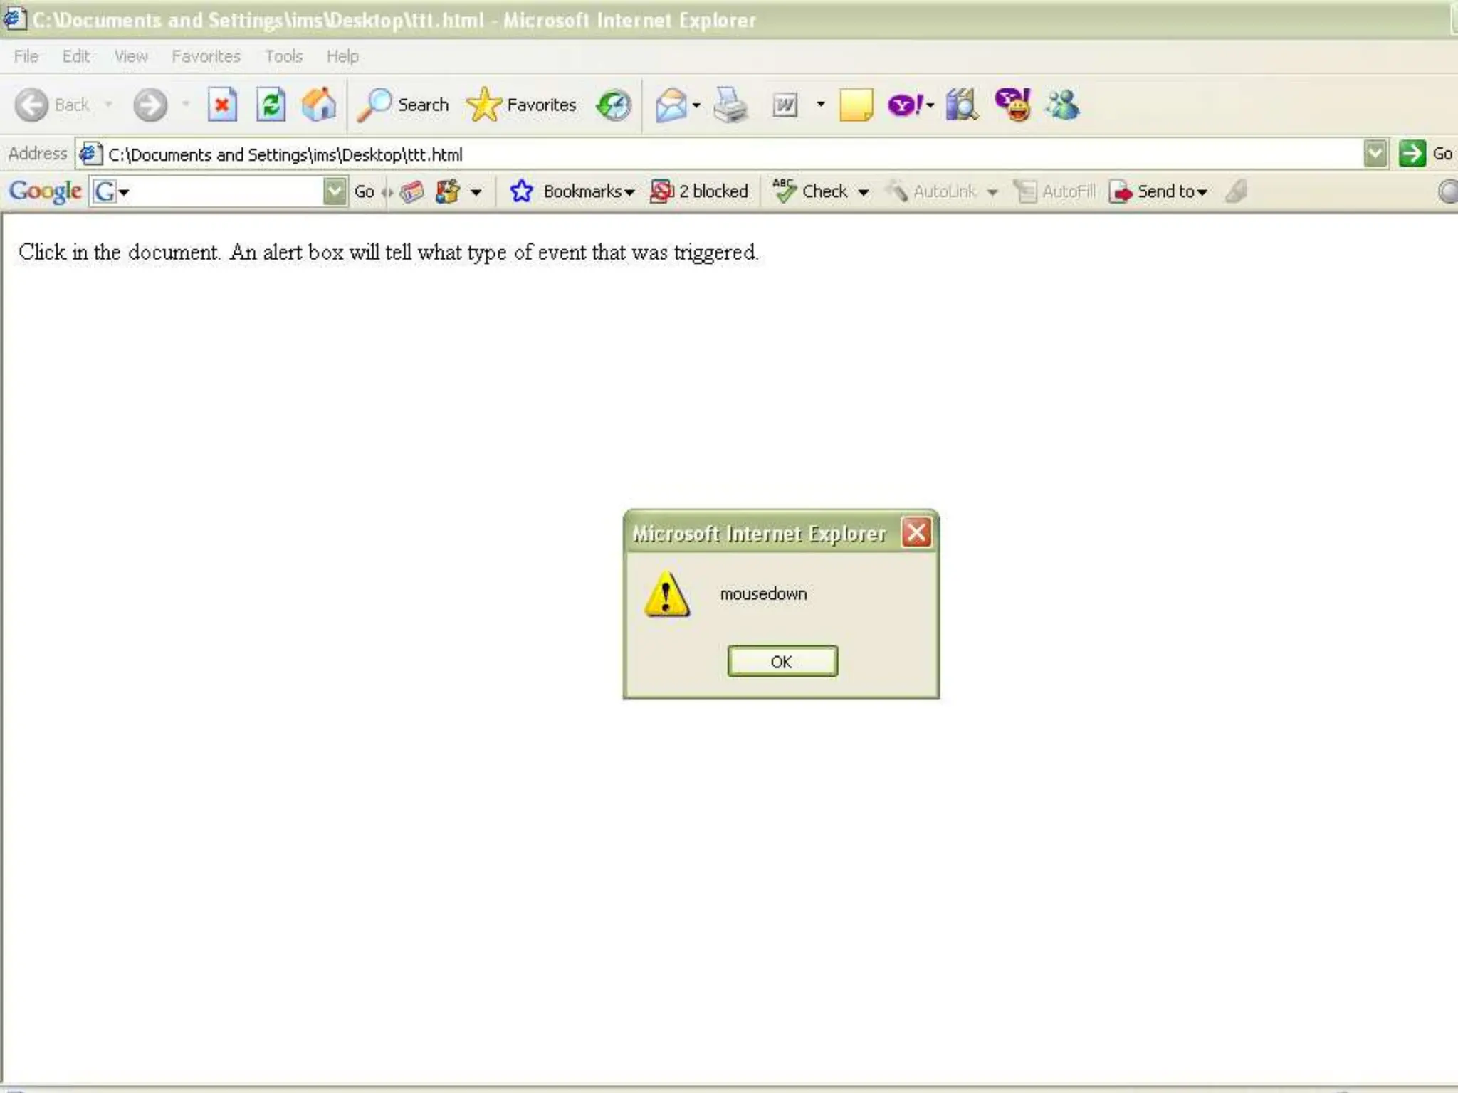Expand the address bar dropdown arrow

tap(1375, 154)
